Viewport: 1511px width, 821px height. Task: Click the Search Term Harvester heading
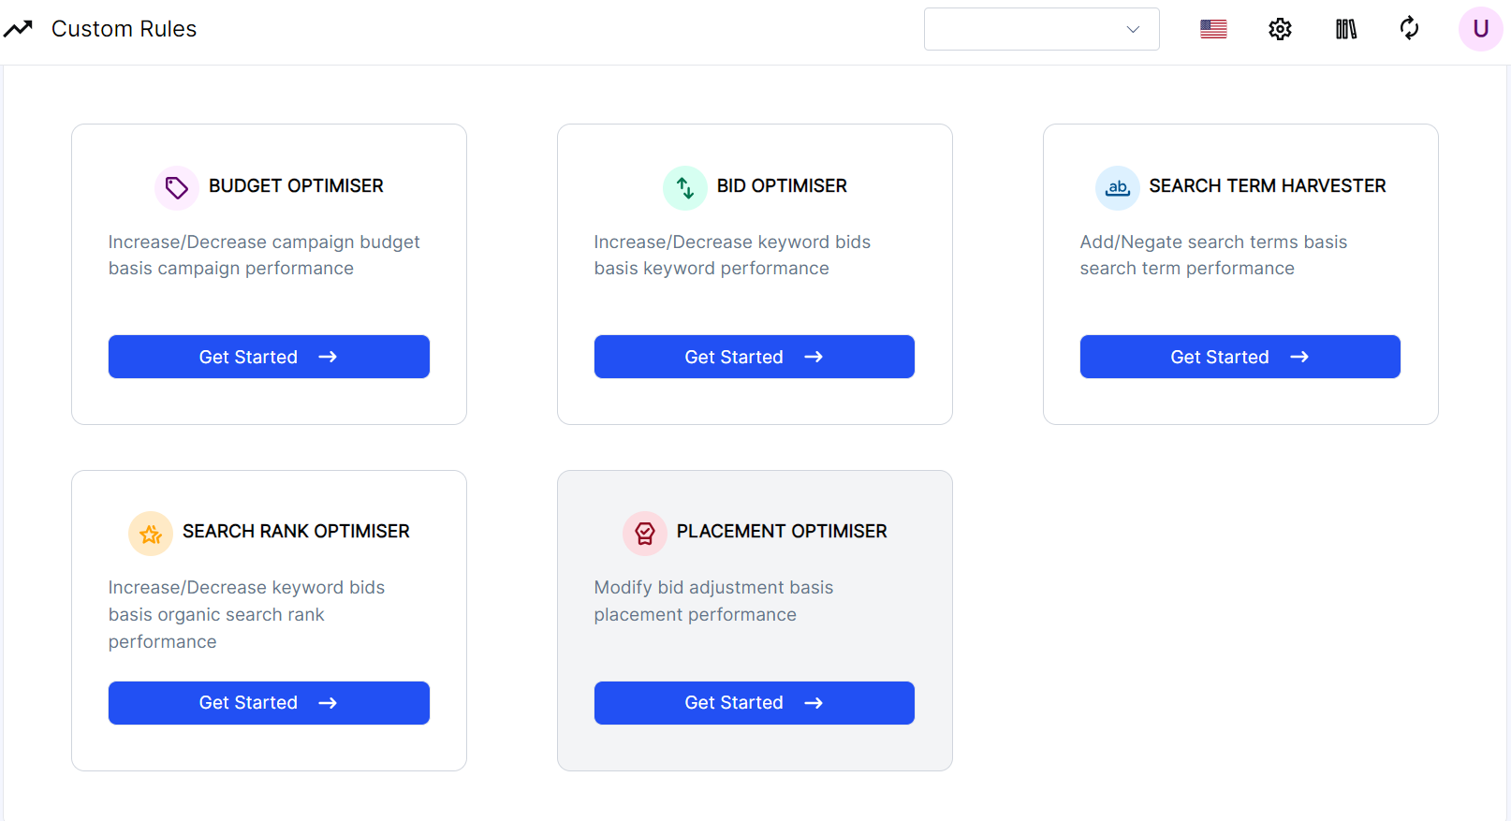[1267, 186]
